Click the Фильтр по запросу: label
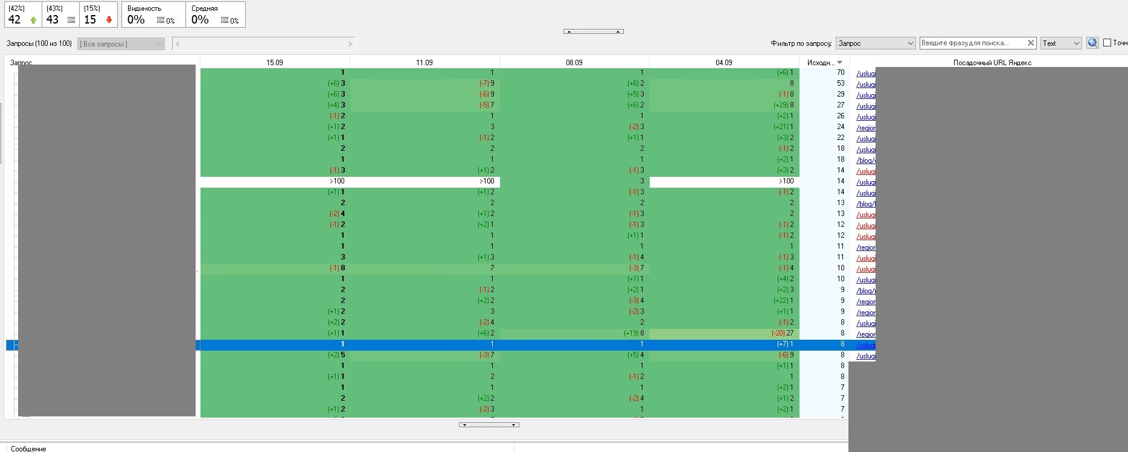The width and height of the screenshot is (1128, 452). click(801, 43)
